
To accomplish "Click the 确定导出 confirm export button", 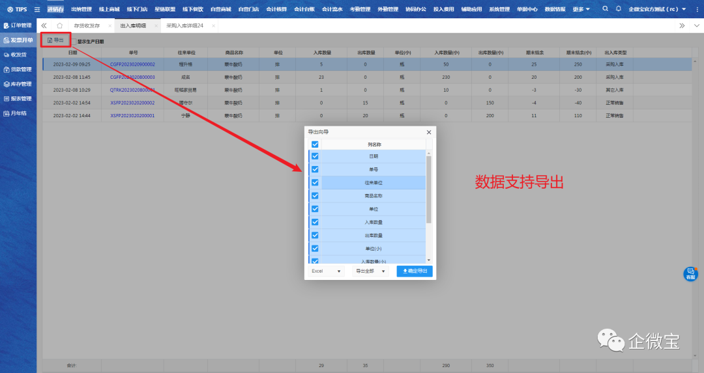I will point(414,271).
